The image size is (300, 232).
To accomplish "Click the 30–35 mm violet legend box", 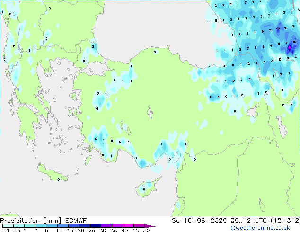I will (106, 226).
